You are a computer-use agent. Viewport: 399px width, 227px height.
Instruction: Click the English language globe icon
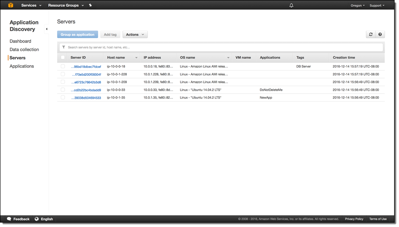tap(37, 219)
